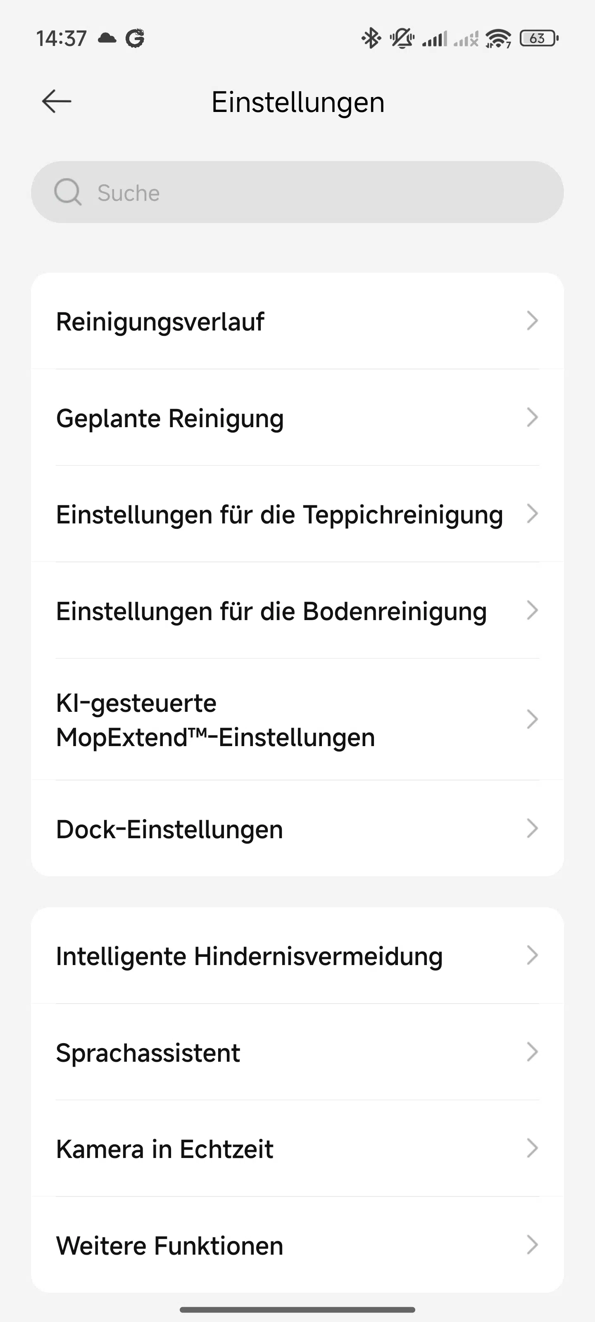Tap the cloud weather status icon
Viewport: 595px width, 1322px height.
(107, 38)
